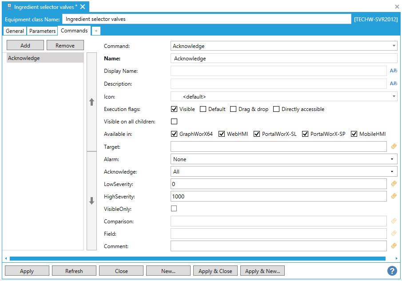Click the blue help question mark icon
402x281 pixels.
click(x=392, y=271)
